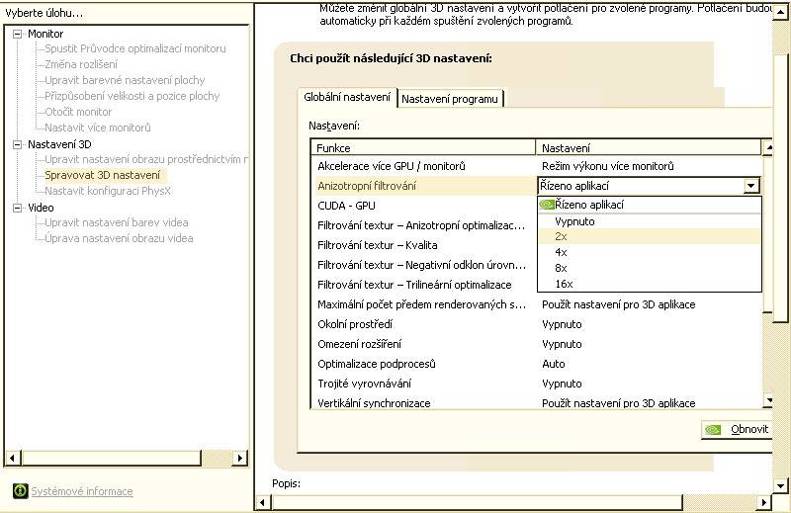The image size is (791, 513).
Task: Select 4x anisotropic filtering option
Action: 650,252
